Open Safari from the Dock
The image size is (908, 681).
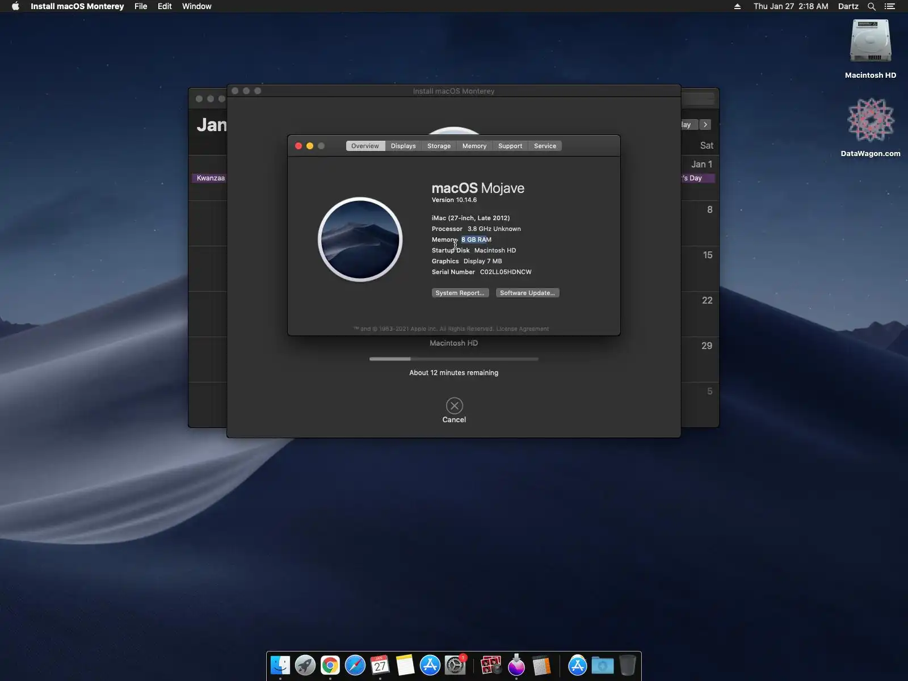(x=355, y=665)
